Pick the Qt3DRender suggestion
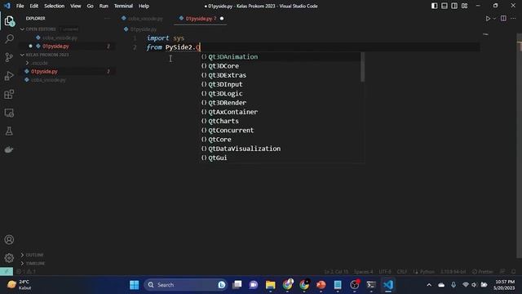This screenshot has width=522, height=294. [x=280, y=103]
